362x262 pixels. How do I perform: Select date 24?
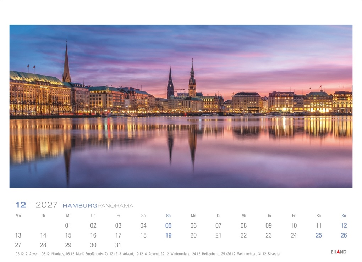(x=294, y=235)
